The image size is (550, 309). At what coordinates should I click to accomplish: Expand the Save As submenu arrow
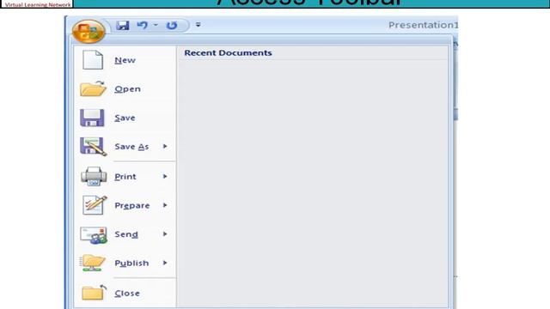click(165, 146)
